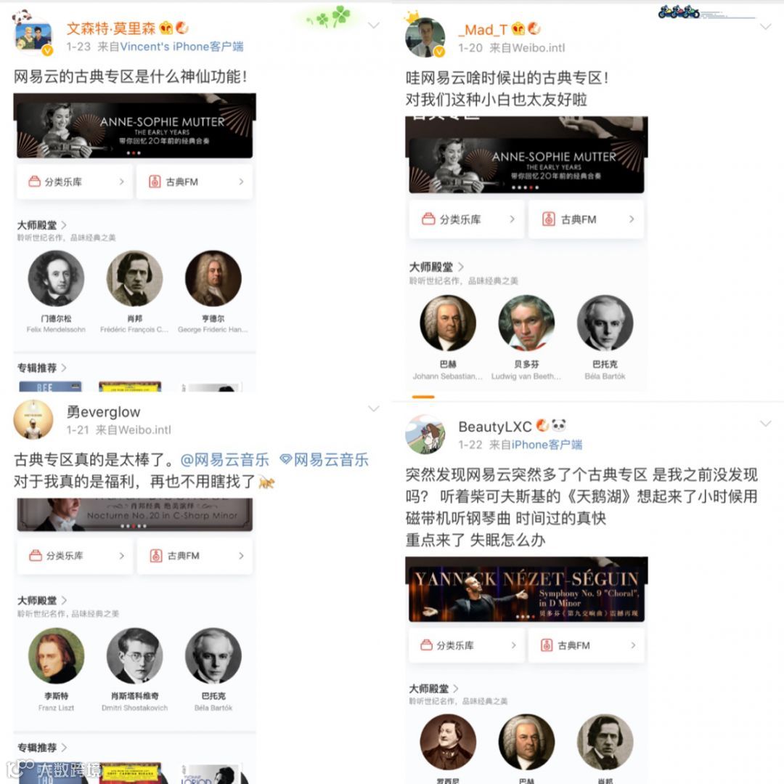Select the Franz Liszt (李斯特) portrait
This screenshot has height=784, width=784.
click(56, 655)
